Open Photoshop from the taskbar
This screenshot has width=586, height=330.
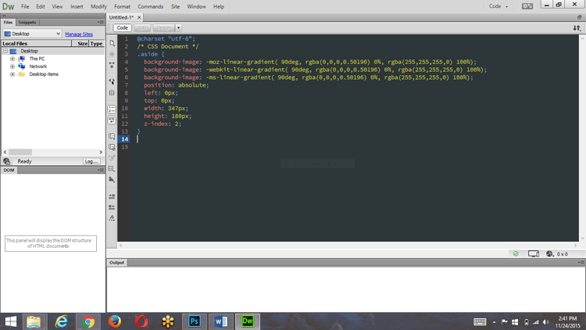(195, 321)
